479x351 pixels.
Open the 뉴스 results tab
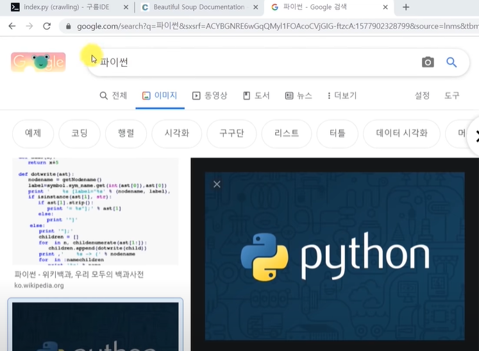[x=298, y=96]
